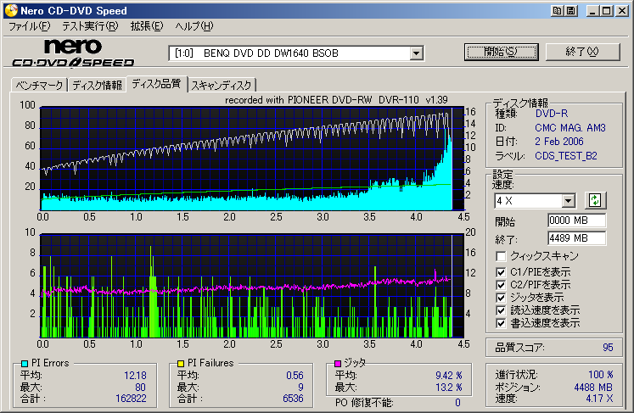Click the magenta jitter legend swatch

[x=338, y=363]
